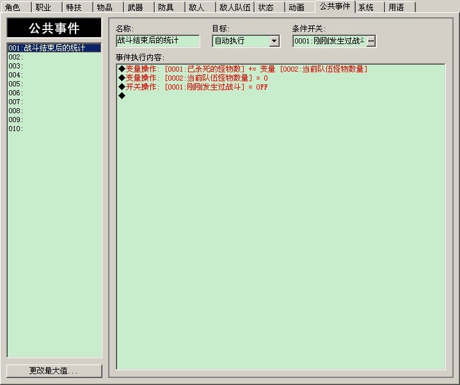
Task: Select empty common event 010
Action: (x=54, y=129)
